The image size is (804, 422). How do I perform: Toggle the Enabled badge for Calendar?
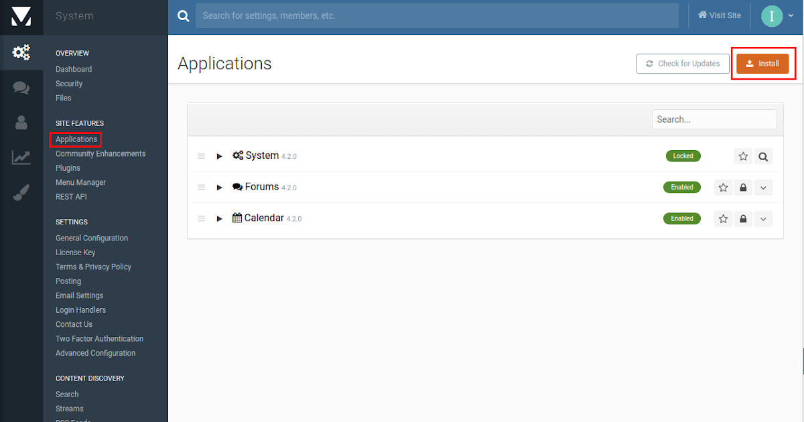pyautogui.click(x=682, y=218)
